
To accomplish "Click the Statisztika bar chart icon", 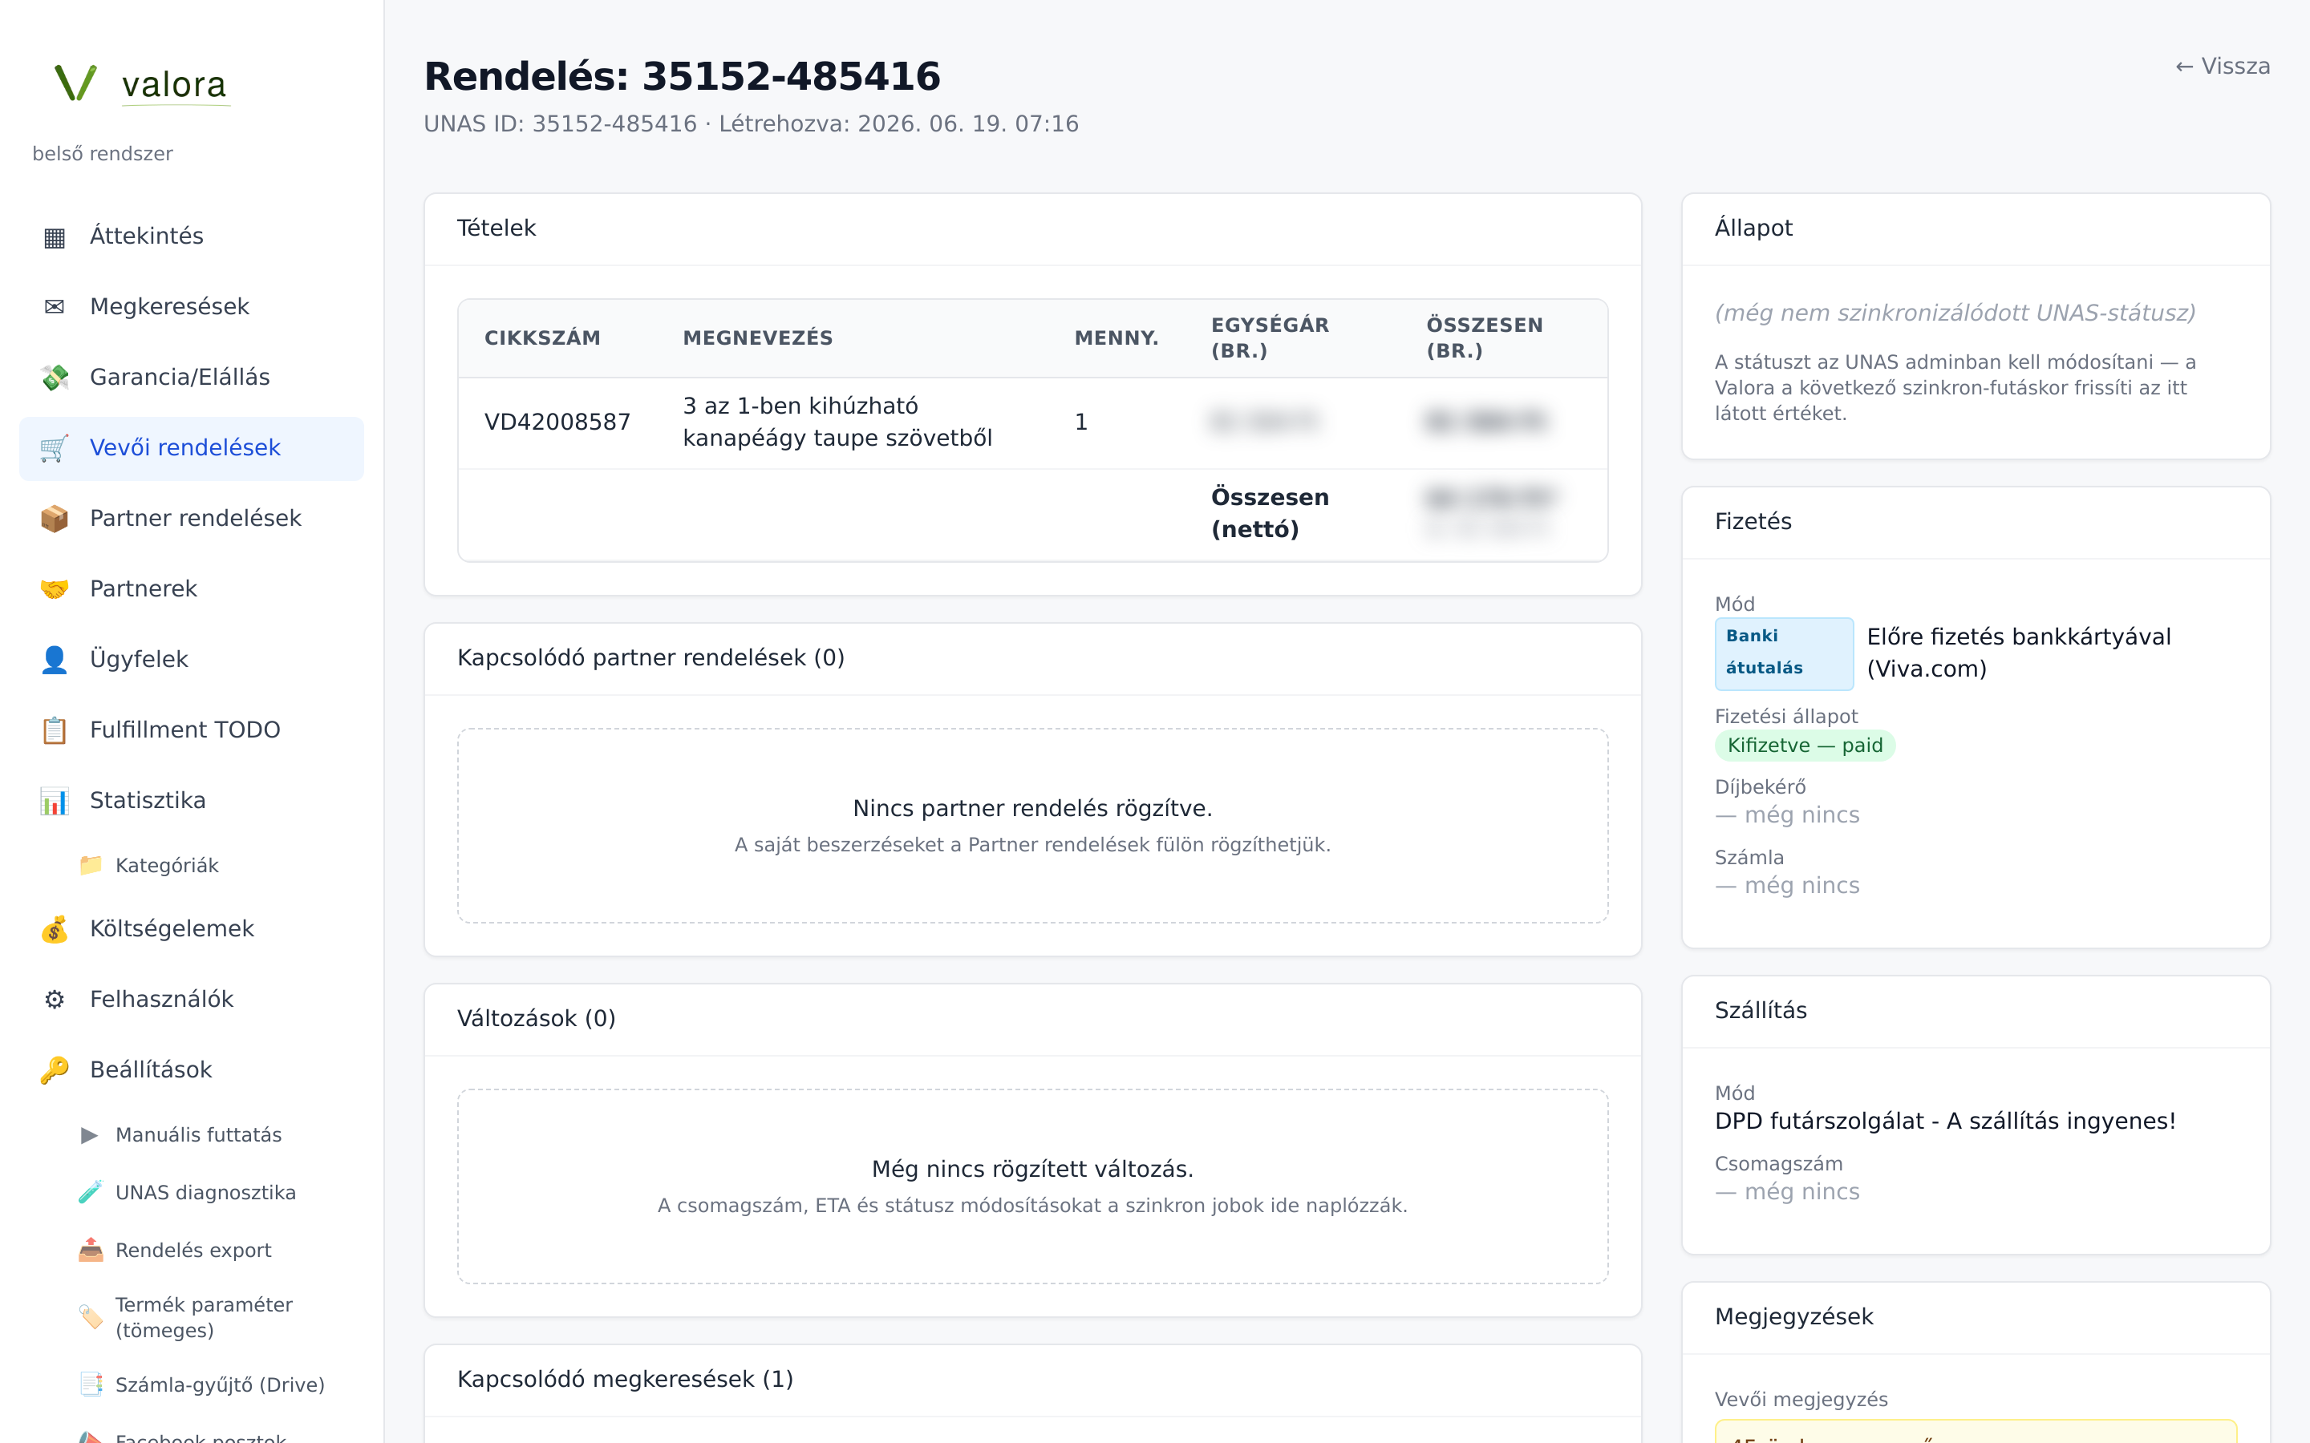I will pyautogui.click(x=55, y=801).
